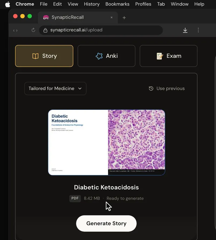
Task: Switch to Anki mode
Action: pyautogui.click(x=106, y=56)
